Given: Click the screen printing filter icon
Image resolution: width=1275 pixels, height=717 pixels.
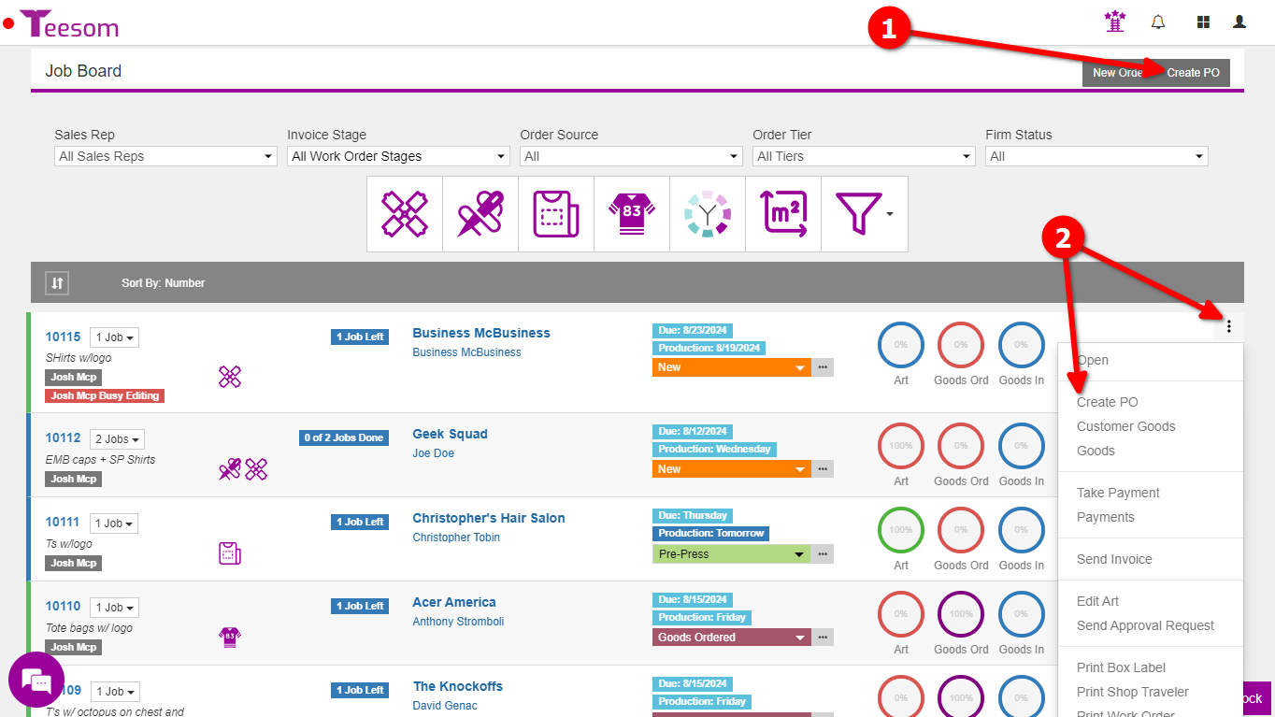Looking at the screenshot, I should [404, 214].
